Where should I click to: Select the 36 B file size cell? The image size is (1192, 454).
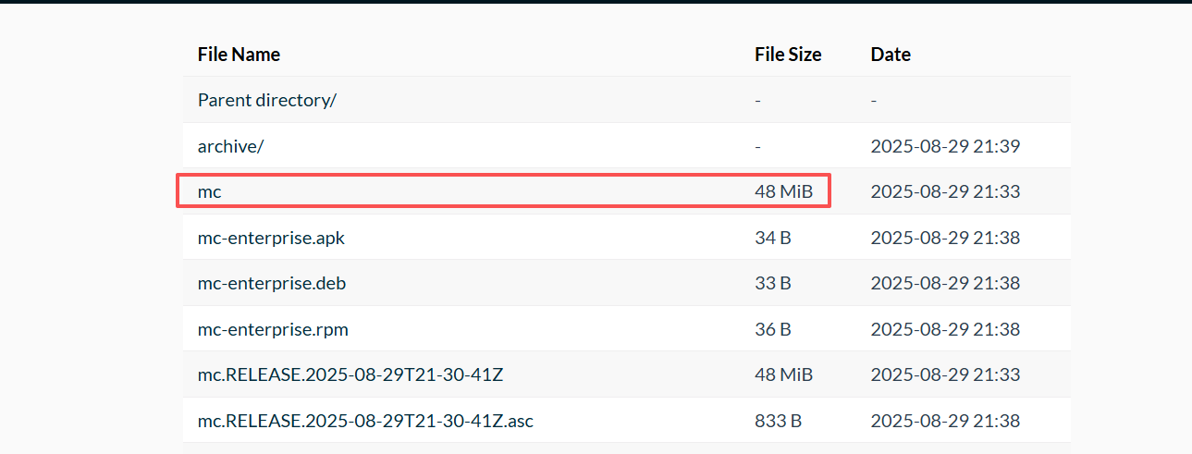point(772,329)
